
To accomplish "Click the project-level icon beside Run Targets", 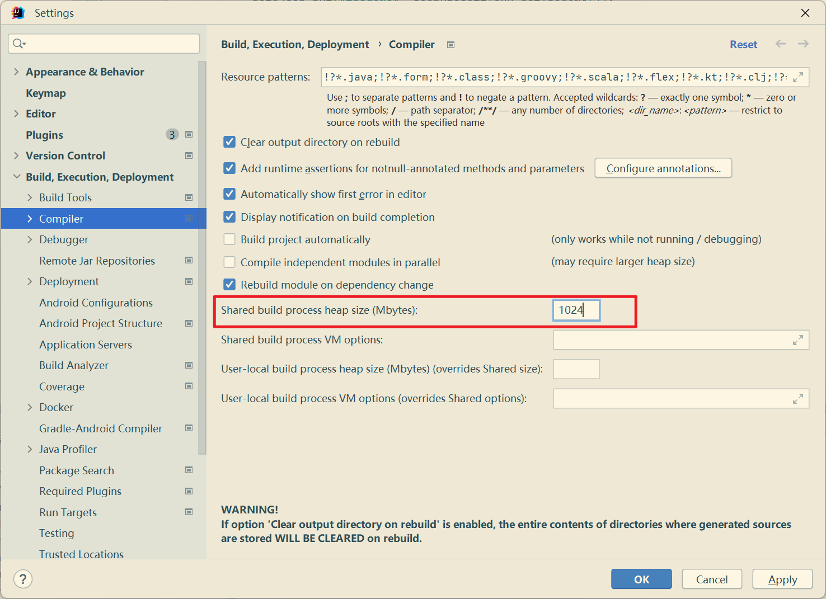I will 189,512.
